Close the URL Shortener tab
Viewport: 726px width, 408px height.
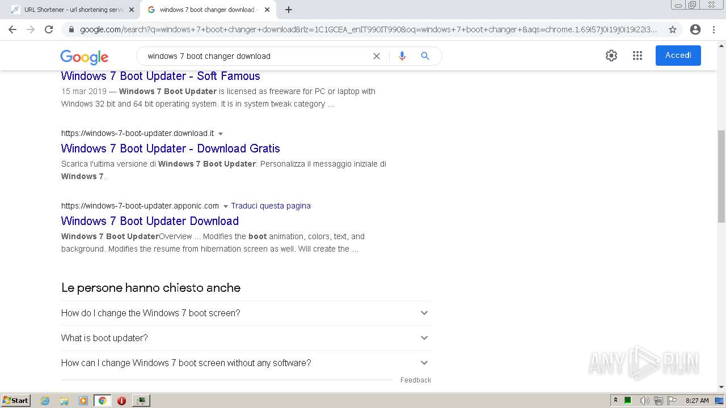[x=132, y=10]
